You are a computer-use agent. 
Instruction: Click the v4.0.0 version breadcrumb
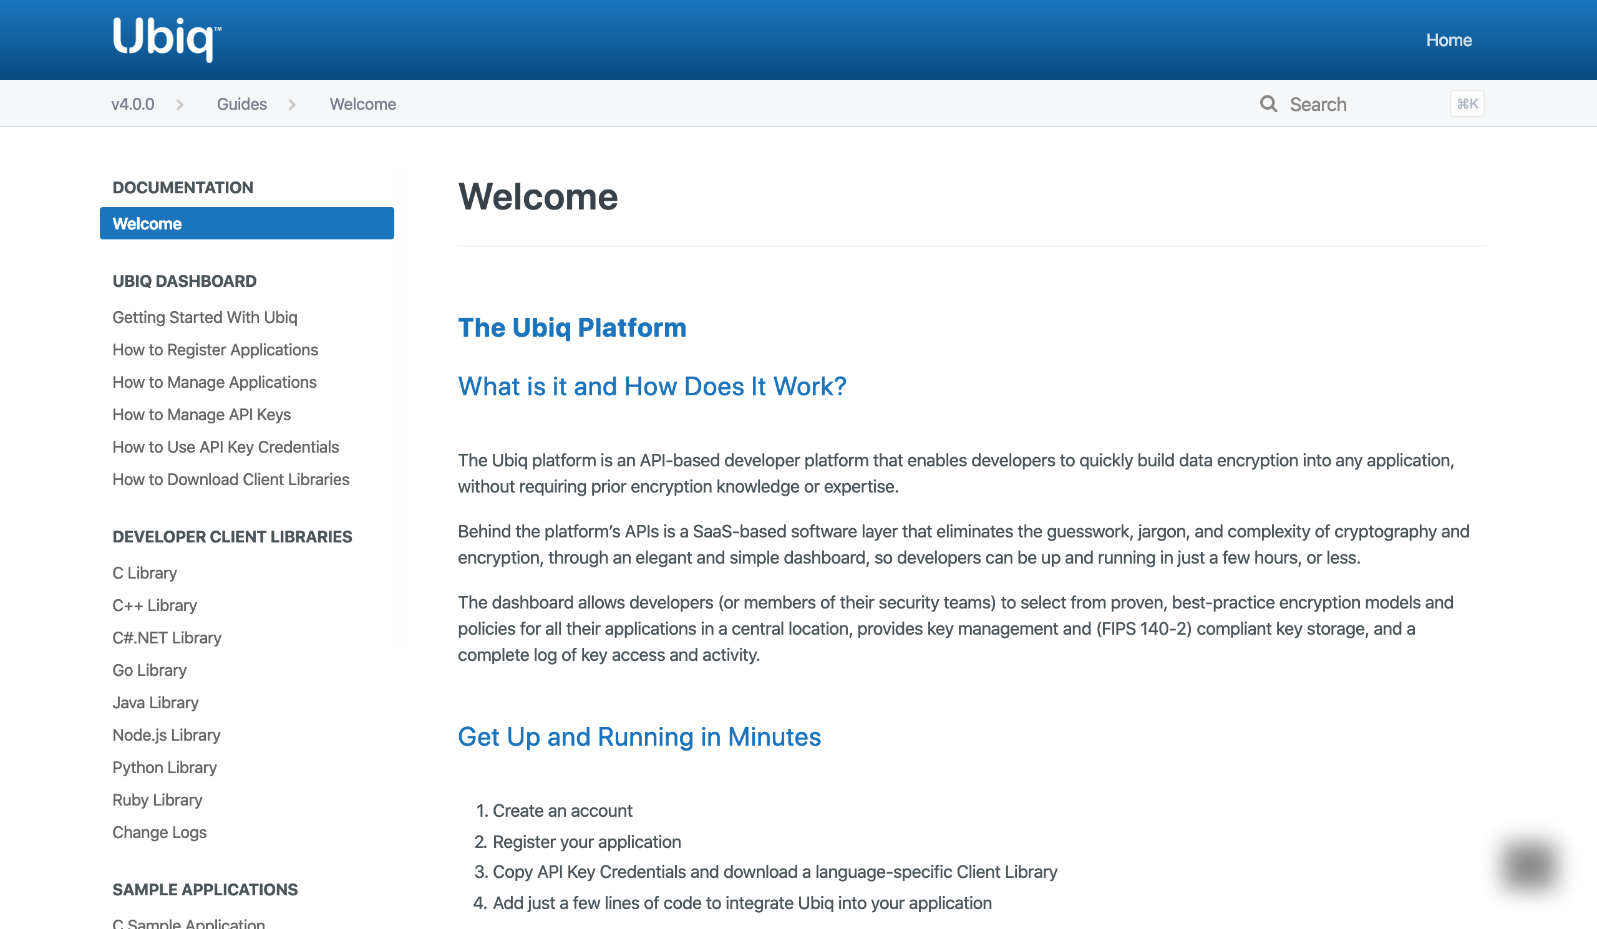click(133, 104)
